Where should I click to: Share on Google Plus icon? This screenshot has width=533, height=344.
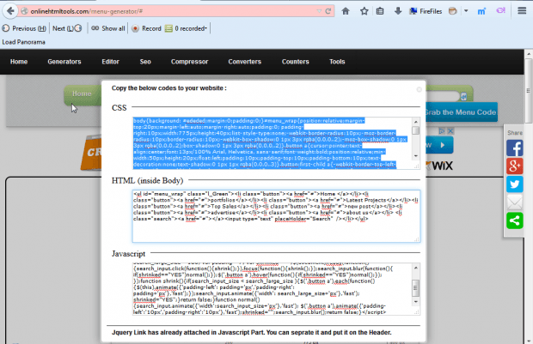pos(515,166)
